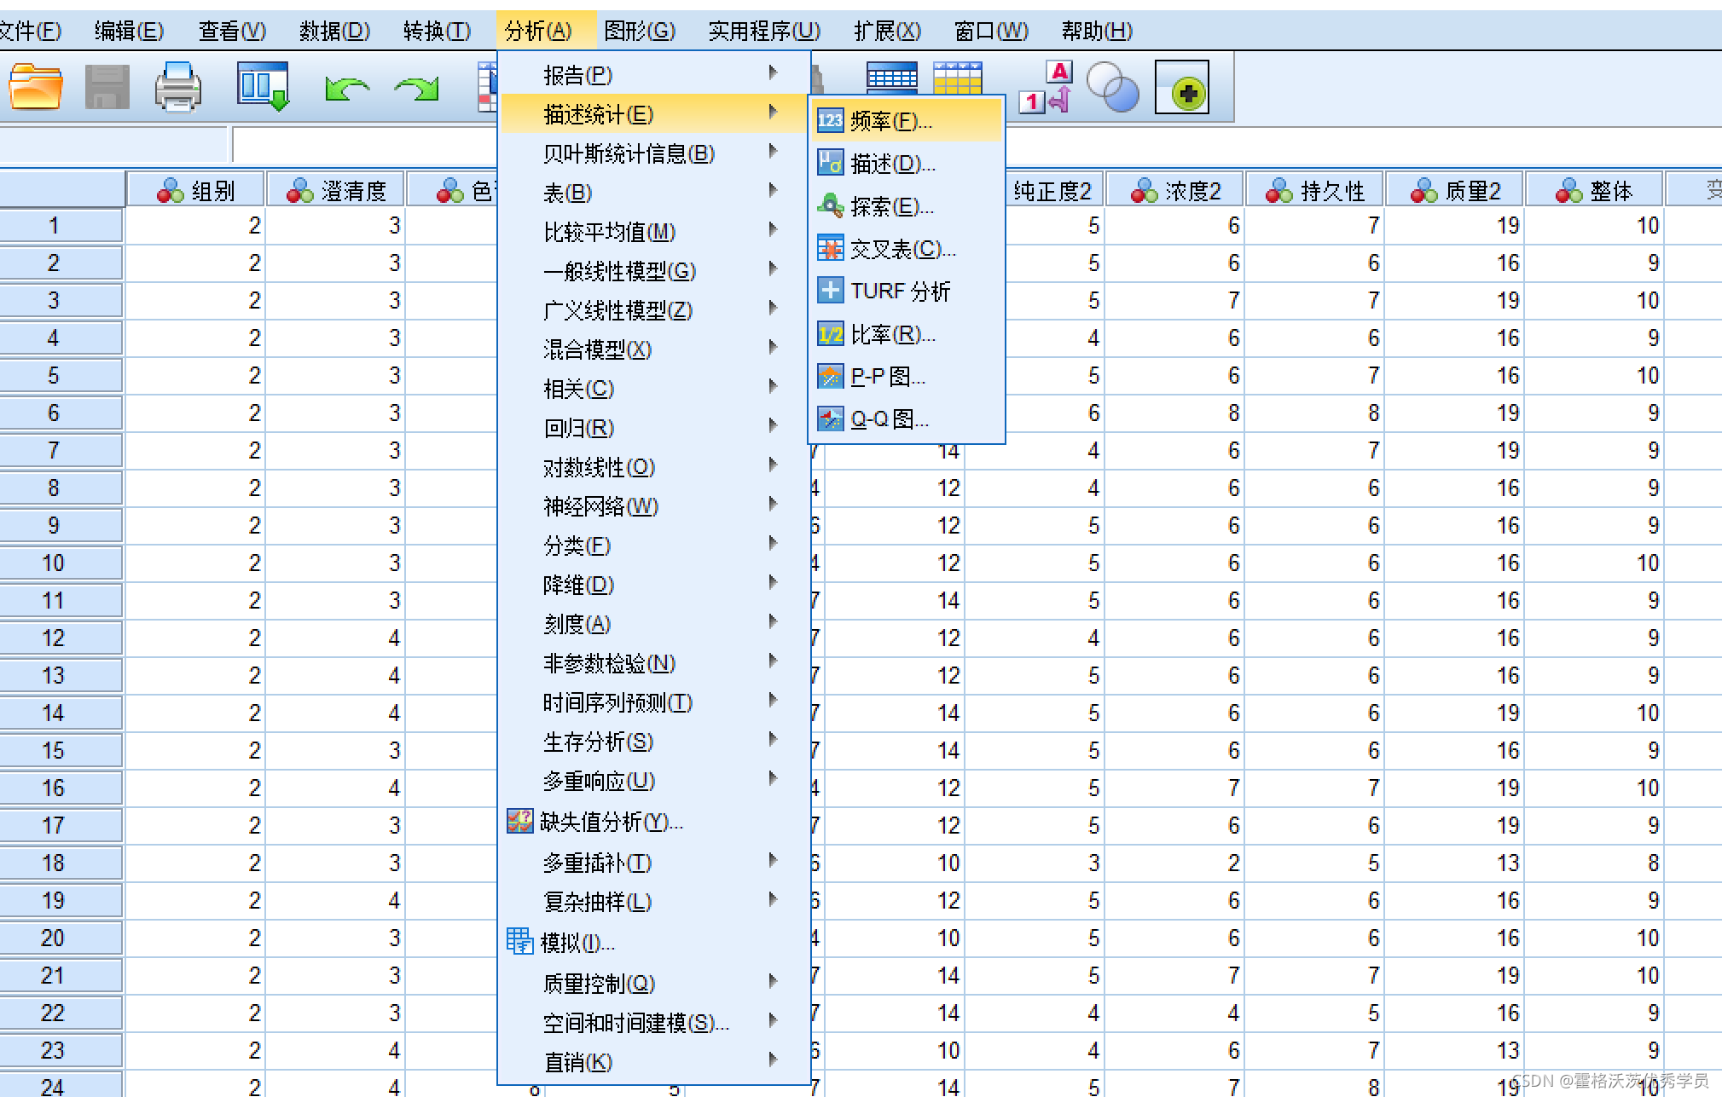Image resolution: width=1722 pixels, height=1097 pixels.
Task: Select the 质量2 column header
Action: click(x=1456, y=190)
